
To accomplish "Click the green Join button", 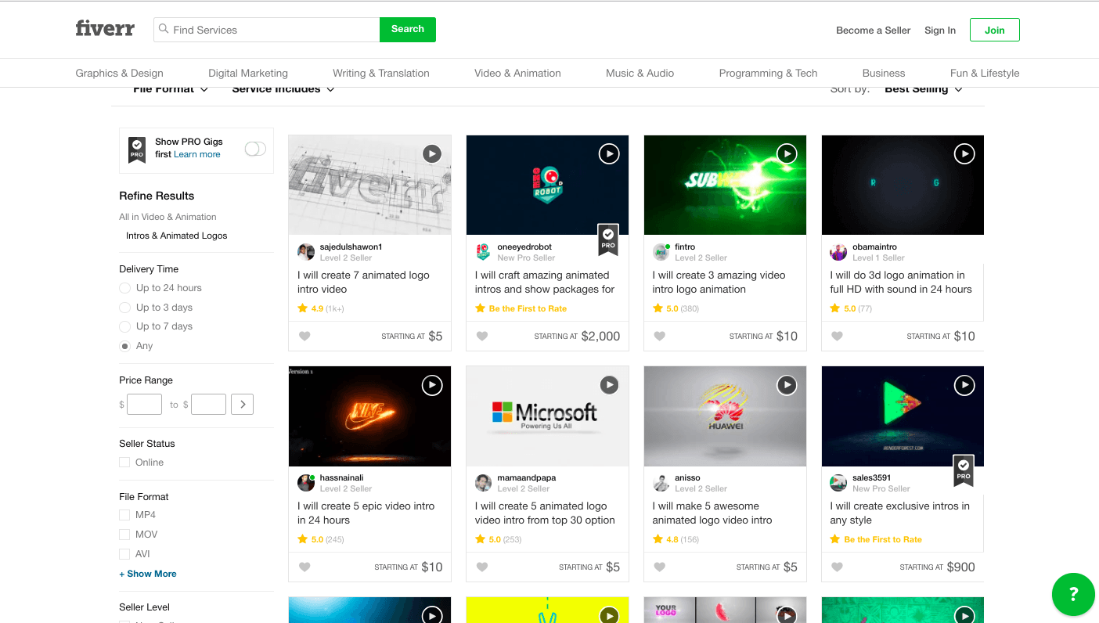I will 994,30.
